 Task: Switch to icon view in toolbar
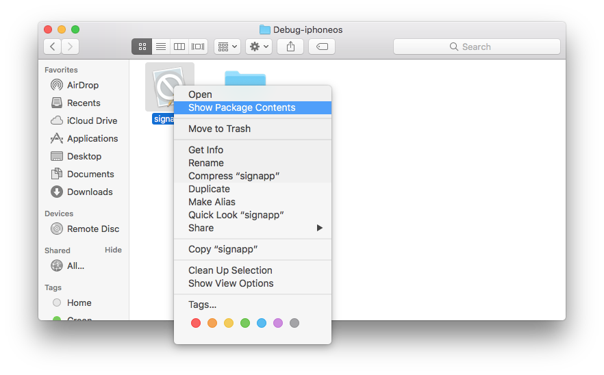pyautogui.click(x=142, y=47)
